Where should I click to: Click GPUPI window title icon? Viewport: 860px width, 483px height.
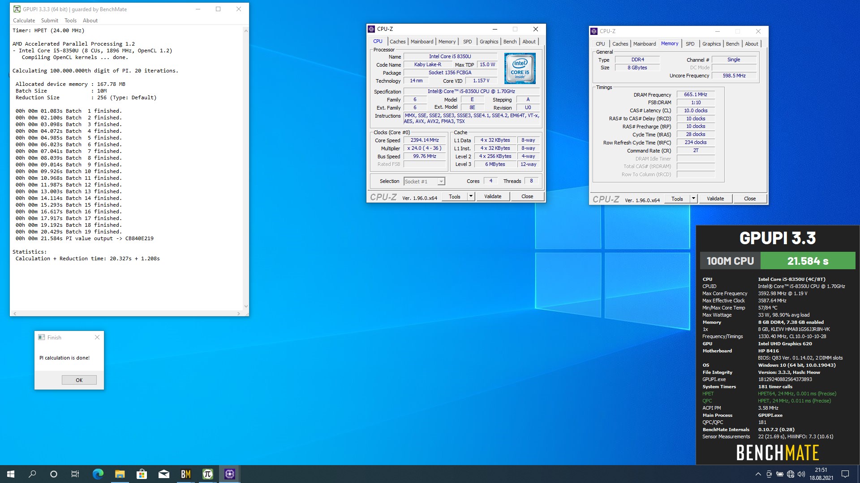tap(17, 9)
